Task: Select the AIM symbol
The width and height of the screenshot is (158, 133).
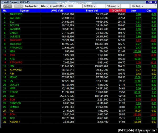Action: pyautogui.click(x=12, y=74)
